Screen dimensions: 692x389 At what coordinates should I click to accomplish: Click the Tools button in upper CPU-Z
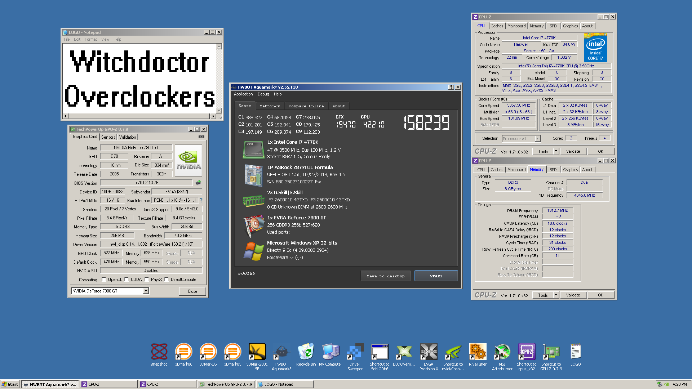(x=543, y=151)
